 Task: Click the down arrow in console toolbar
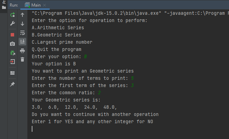[x=22, y=24]
